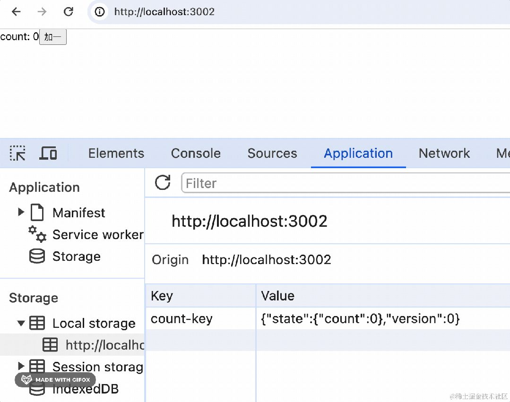Click the Filter input field
Image resolution: width=510 pixels, height=402 pixels.
tap(345, 183)
